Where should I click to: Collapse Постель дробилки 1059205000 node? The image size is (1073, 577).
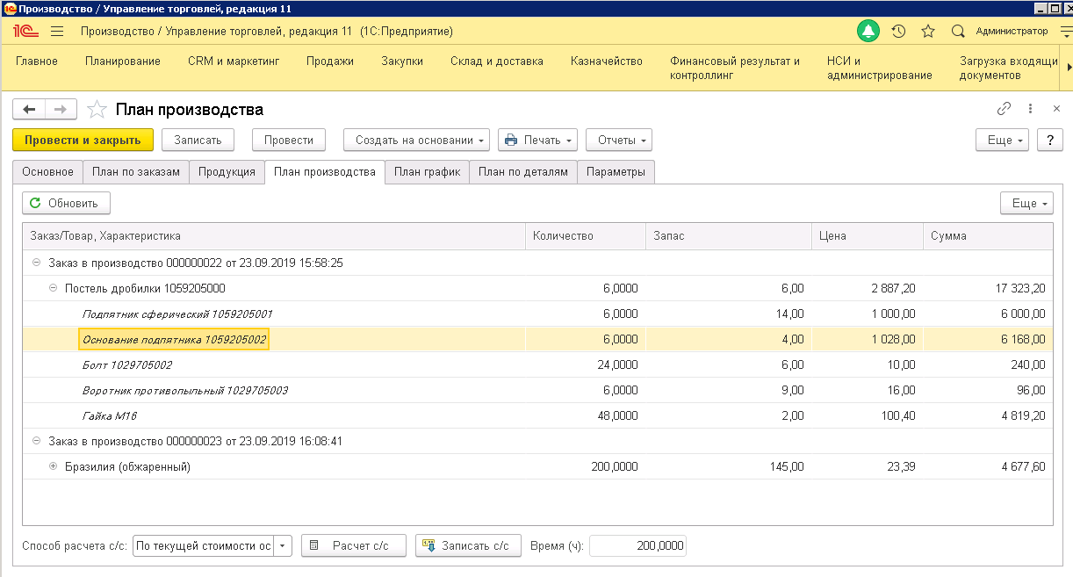click(x=53, y=288)
